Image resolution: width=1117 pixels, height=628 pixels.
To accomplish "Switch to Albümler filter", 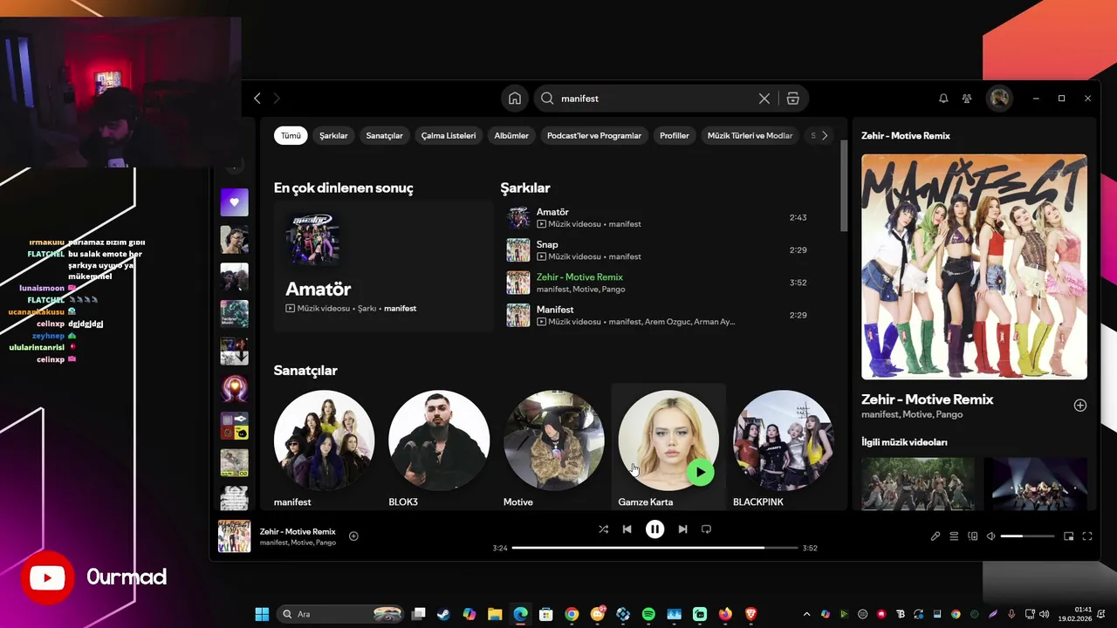I will (x=511, y=135).
